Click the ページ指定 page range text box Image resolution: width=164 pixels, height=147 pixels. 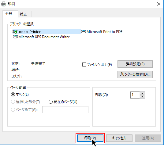(65, 109)
